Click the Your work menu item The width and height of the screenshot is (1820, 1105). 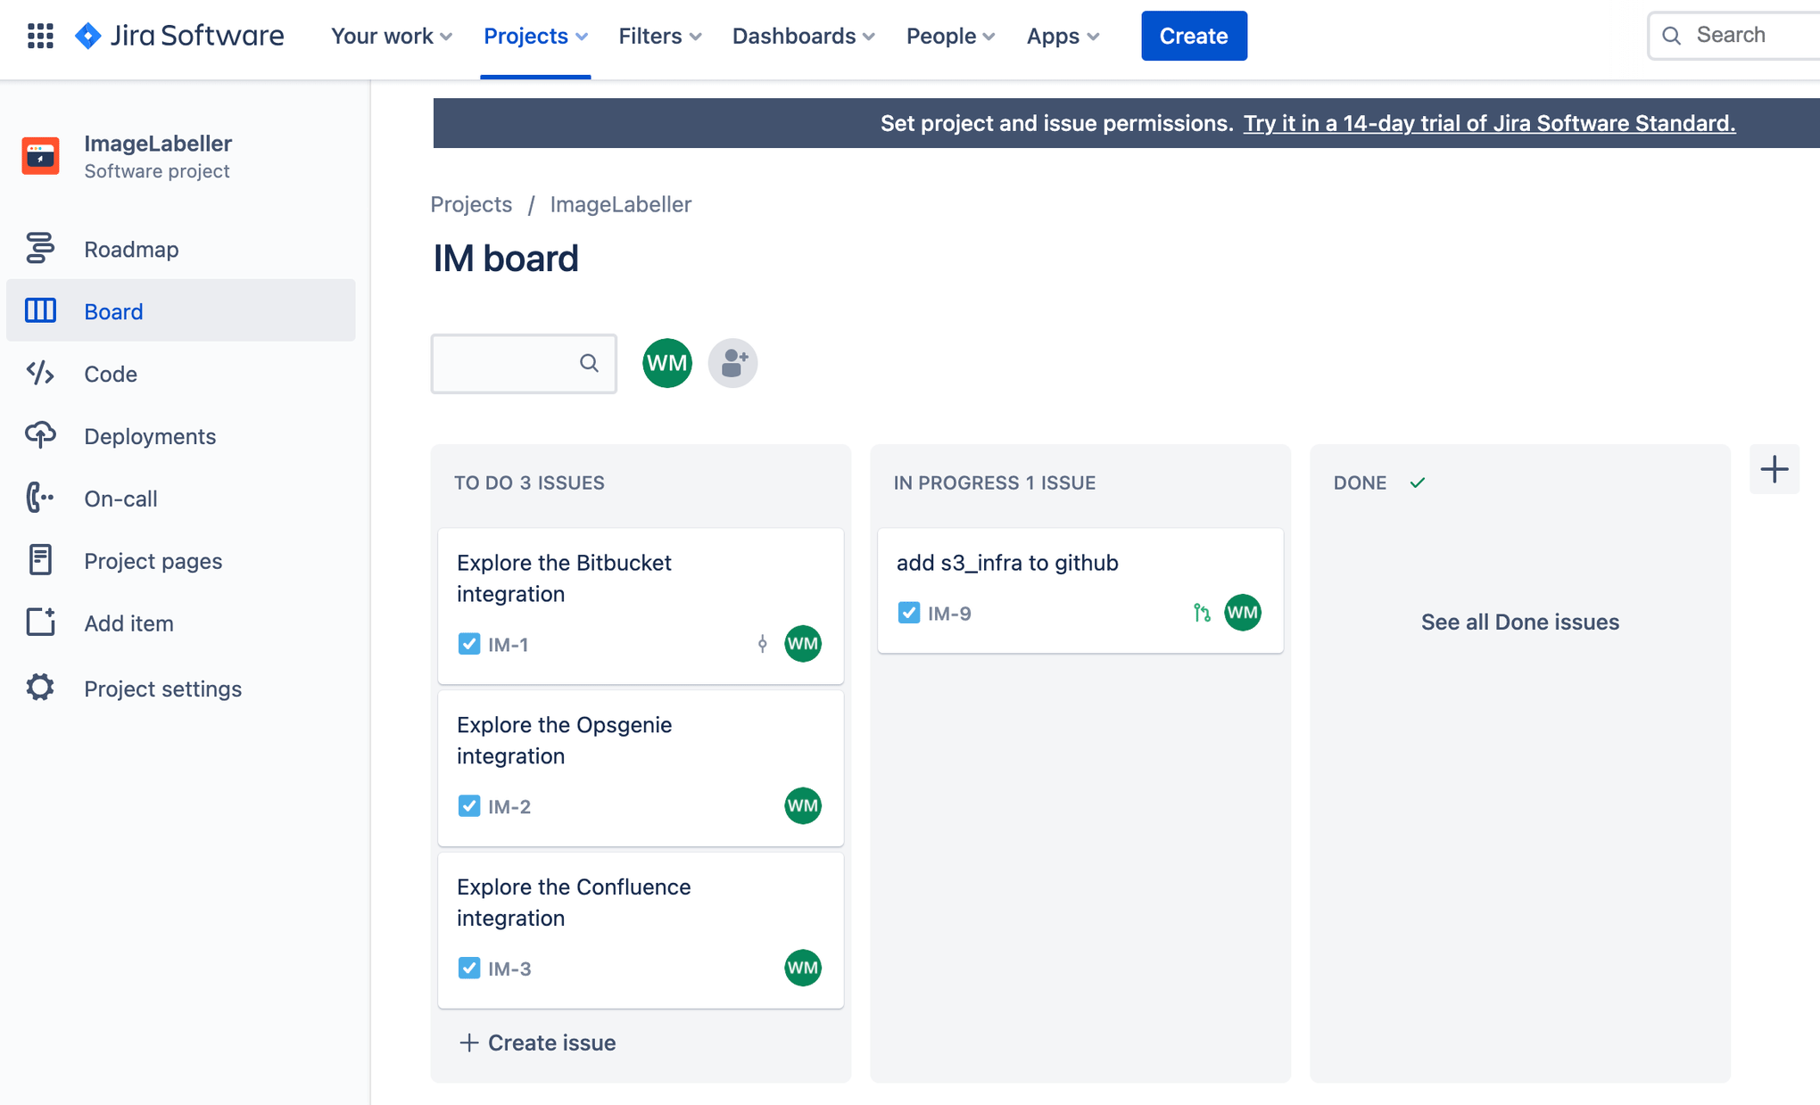[392, 35]
